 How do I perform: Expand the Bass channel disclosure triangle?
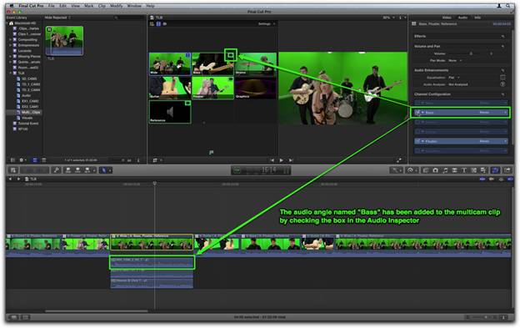pos(422,113)
